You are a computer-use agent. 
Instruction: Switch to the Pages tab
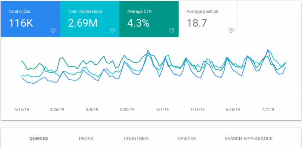pyautogui.click(x=86, y=139)
